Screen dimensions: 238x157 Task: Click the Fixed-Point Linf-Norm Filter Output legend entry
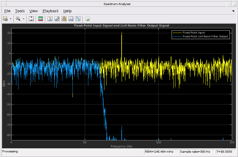point(205,36)
